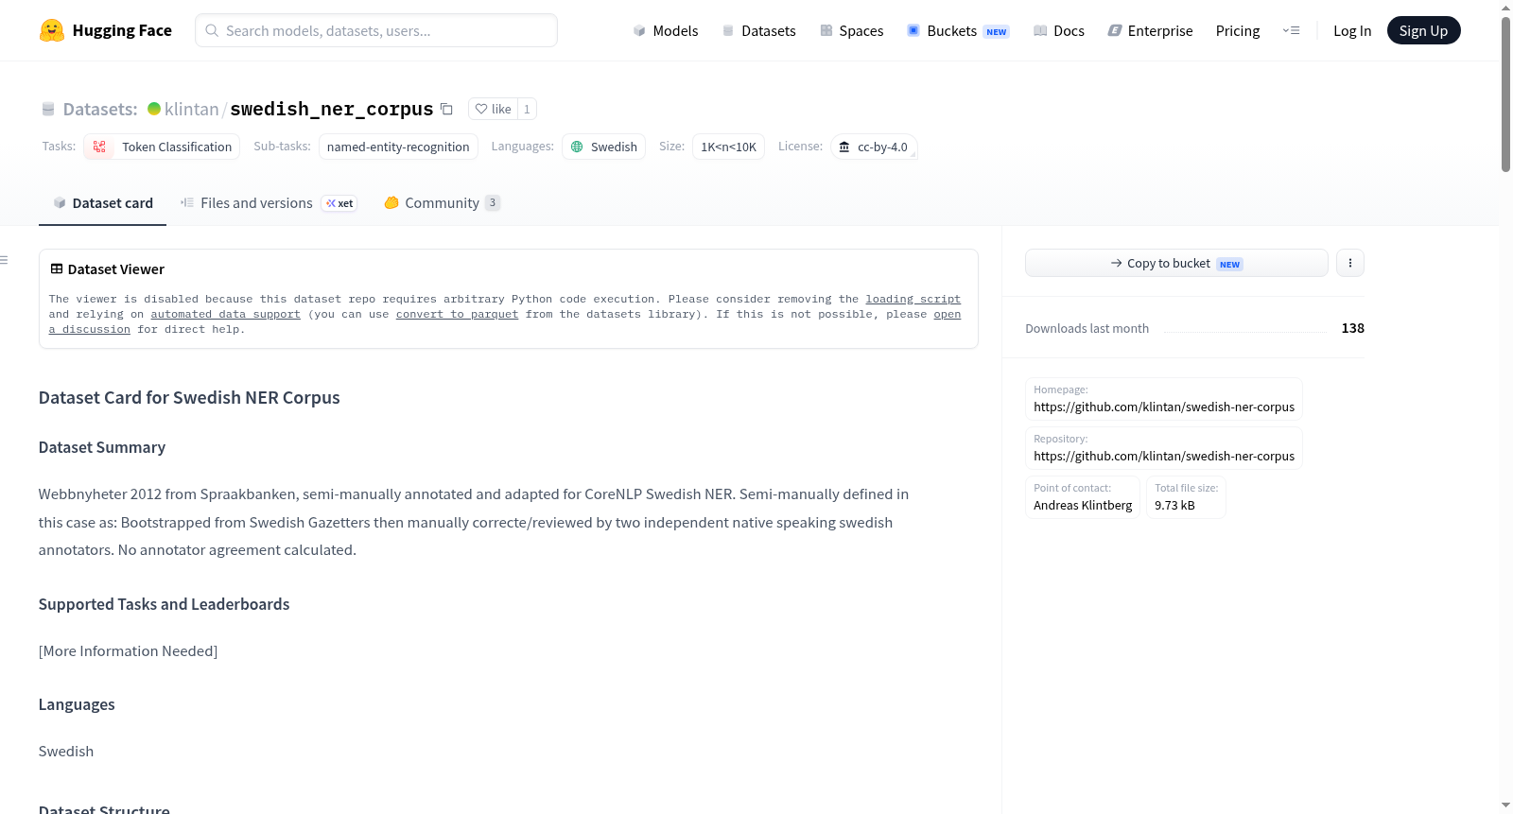Open Buckets from navigation
This screenshot has height=814, width=1513.
(958, 30)
